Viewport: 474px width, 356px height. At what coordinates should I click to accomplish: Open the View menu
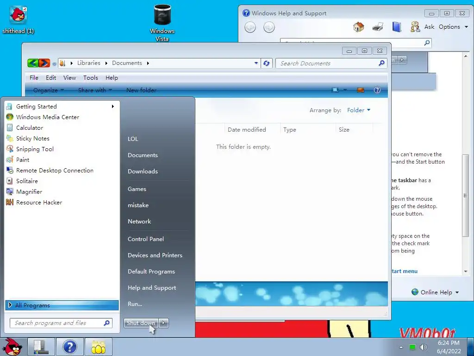pos(69,78)
